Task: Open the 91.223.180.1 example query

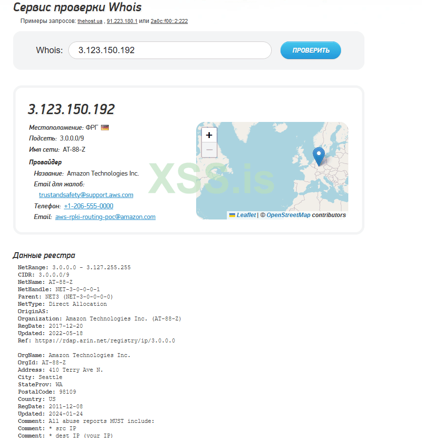Action: pos(122,21)
